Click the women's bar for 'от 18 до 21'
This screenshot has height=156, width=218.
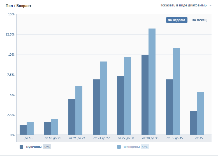tap(54, 127)
